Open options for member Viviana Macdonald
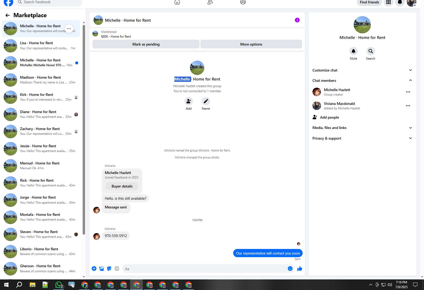Image resolution: width=424 pixels, height=290 pixels. coord(408,106)
